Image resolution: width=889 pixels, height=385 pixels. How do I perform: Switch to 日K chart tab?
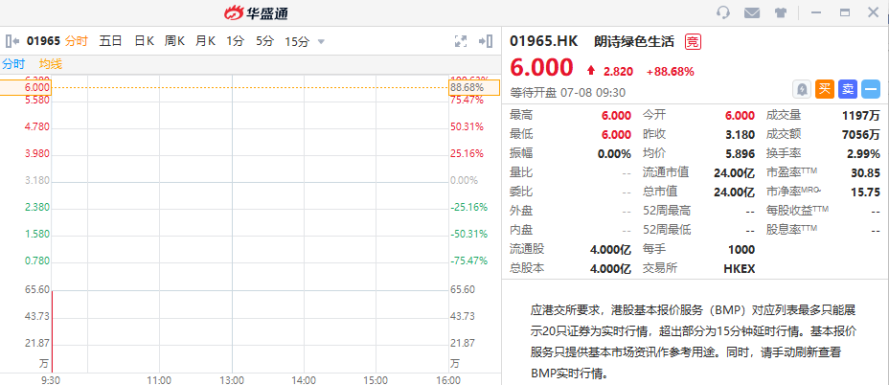tap(144, 41)
